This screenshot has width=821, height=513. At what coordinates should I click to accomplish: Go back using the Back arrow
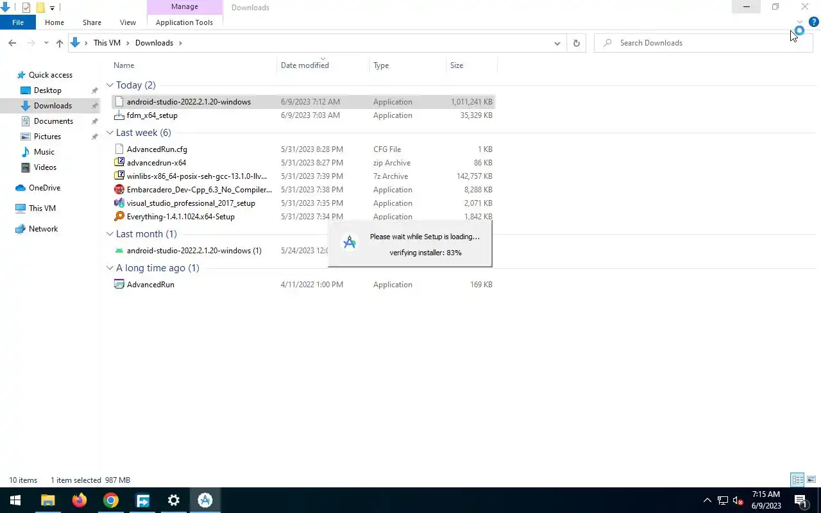coord(12,43)
